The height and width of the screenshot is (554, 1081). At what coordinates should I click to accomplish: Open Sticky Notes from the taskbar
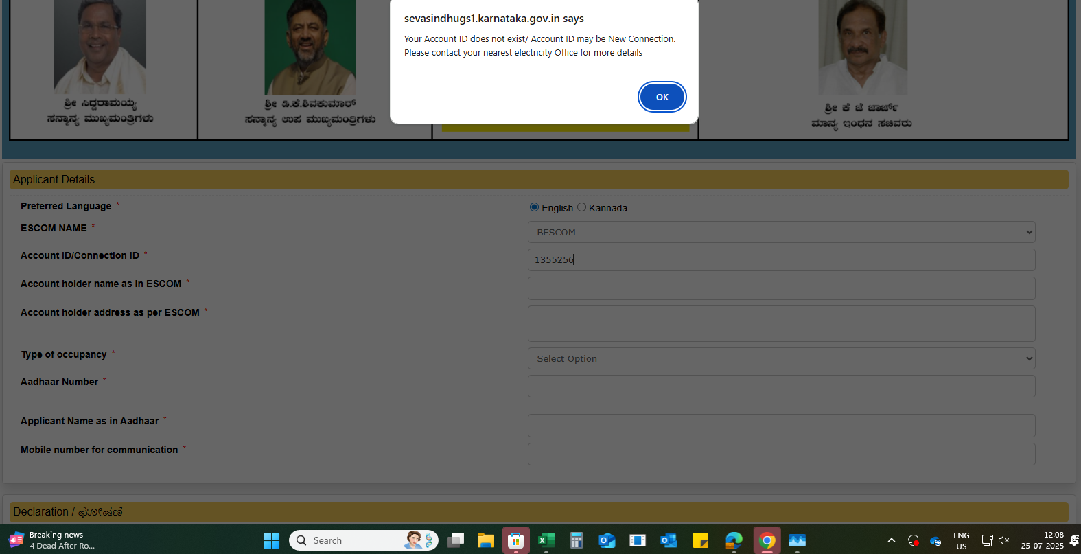point(700,540)
